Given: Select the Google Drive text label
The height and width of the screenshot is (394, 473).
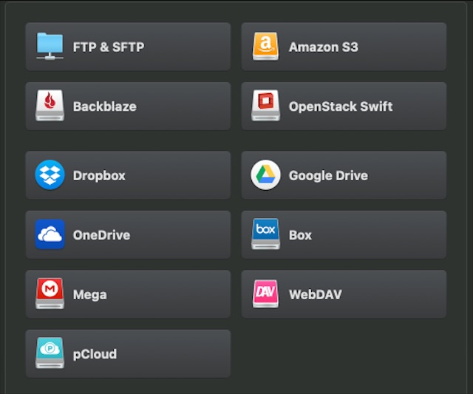Looking at the screenshot, I should (327, 176).
